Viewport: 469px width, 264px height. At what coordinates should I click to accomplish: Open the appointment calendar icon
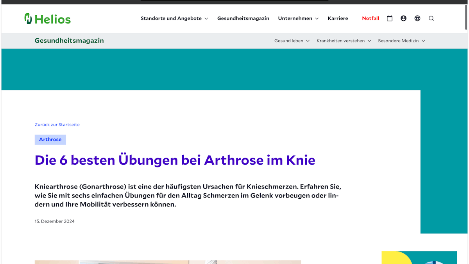pyautogui.click(x=390, y=18)
